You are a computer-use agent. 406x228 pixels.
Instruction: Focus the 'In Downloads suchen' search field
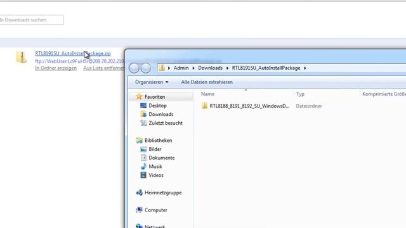[31, 20]
